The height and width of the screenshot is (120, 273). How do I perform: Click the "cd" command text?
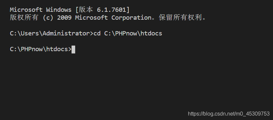97,33
